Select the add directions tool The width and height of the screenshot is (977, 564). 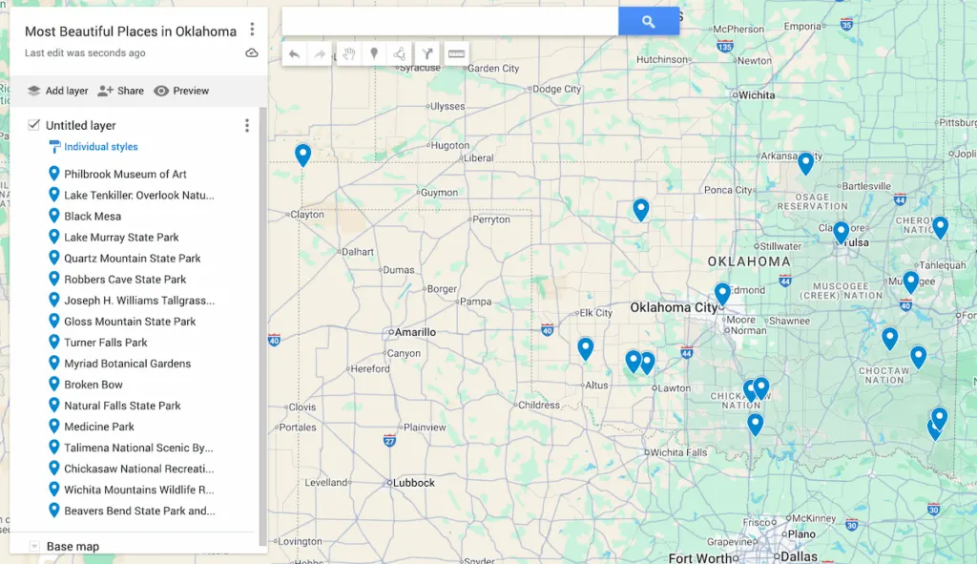[x=426, y=54]
